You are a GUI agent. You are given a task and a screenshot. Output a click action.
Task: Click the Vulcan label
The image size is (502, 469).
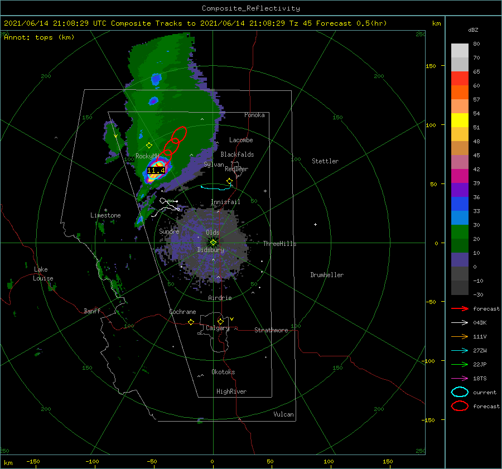pos(284,414)
